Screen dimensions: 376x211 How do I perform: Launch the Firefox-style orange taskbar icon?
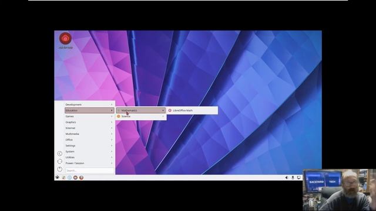(x=81, y=178)
